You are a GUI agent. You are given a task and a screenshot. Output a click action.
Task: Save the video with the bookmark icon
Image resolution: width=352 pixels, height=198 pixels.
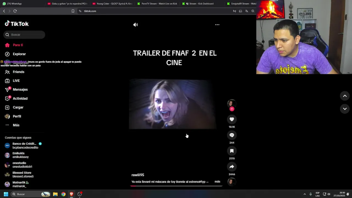(x=232, y=151)
